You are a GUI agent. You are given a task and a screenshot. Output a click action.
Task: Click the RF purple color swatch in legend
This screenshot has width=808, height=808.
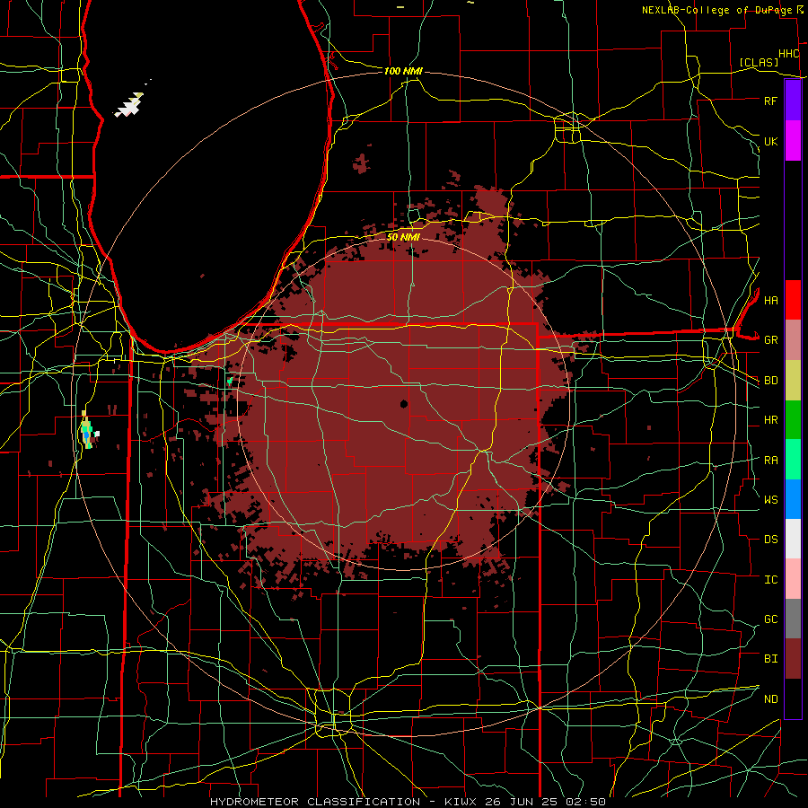click(x=793, y=101)
